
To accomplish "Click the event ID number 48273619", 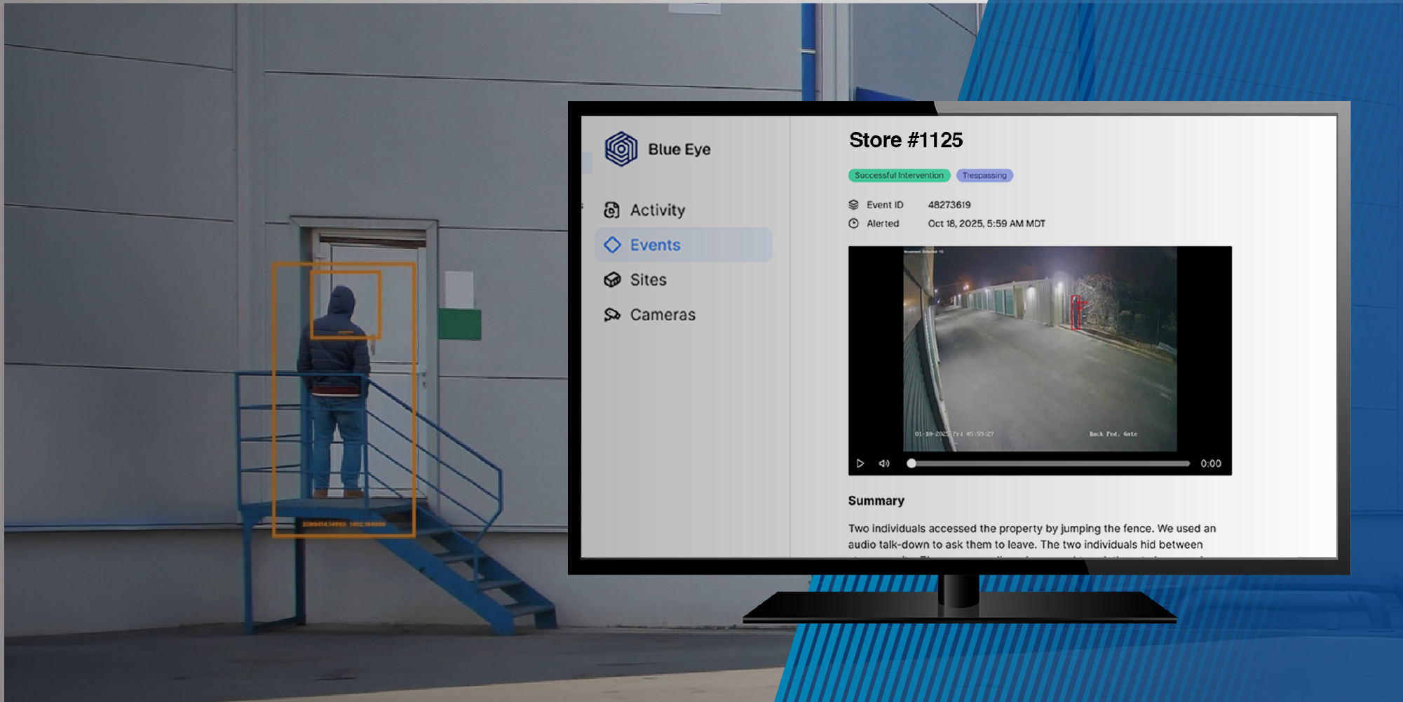I will pyautogui.click(x=949, y=205).
